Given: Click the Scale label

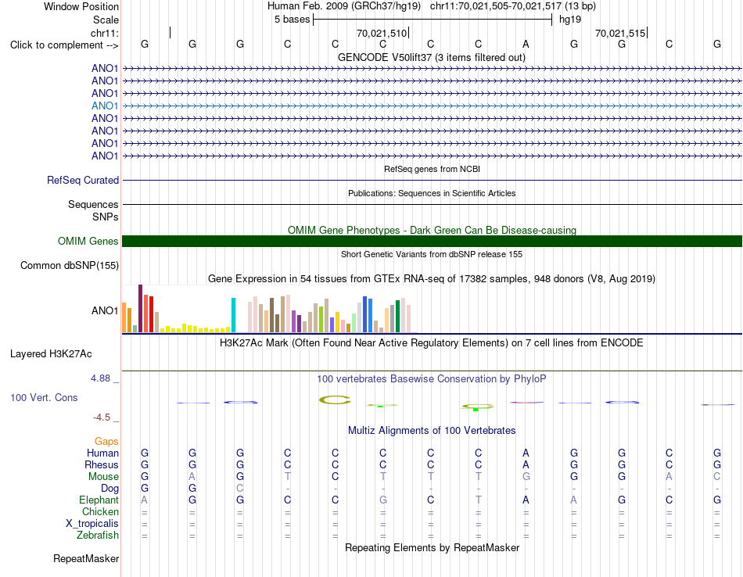Looking at the screenshot, I should [x=106, y=20].
